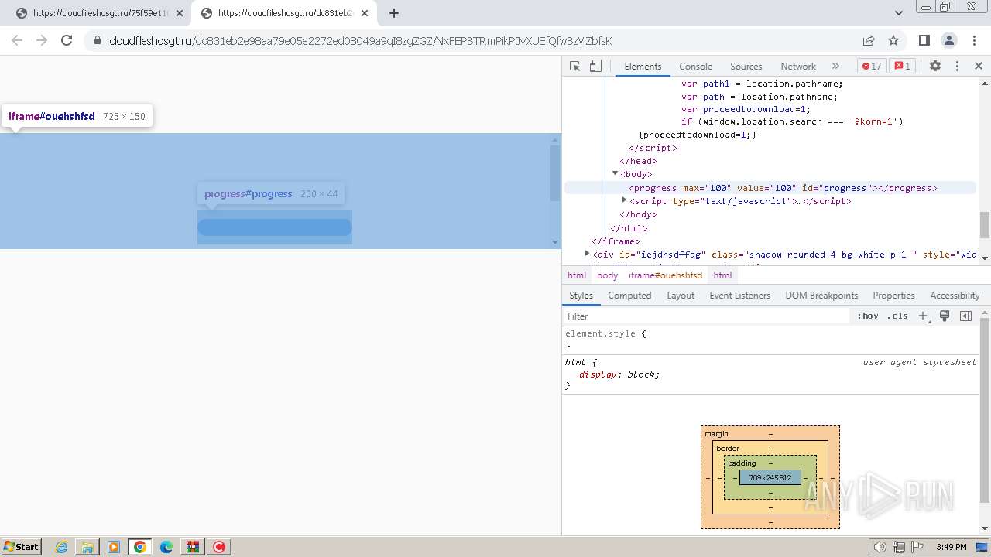This screenshot has height=557, width=991.
Task: Open the Edge icon in taskbar
Action: (166, 547)
